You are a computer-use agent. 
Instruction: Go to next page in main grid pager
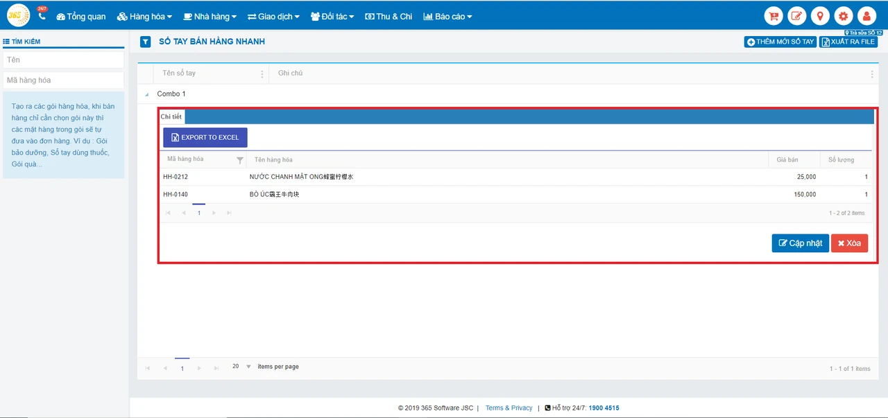click(x=200, y=368)
